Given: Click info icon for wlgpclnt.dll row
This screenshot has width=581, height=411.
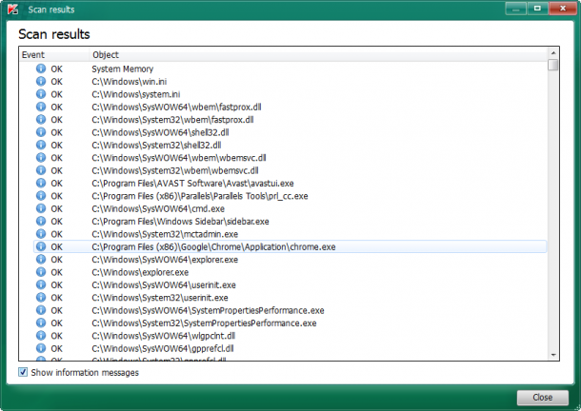Looking at the screenshot, I should pyautogui.click(x=41, y=336).
